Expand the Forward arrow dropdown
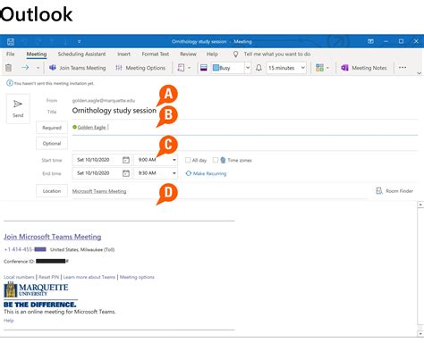This screenshot has width=424, height=343. (x=38, y=68)
